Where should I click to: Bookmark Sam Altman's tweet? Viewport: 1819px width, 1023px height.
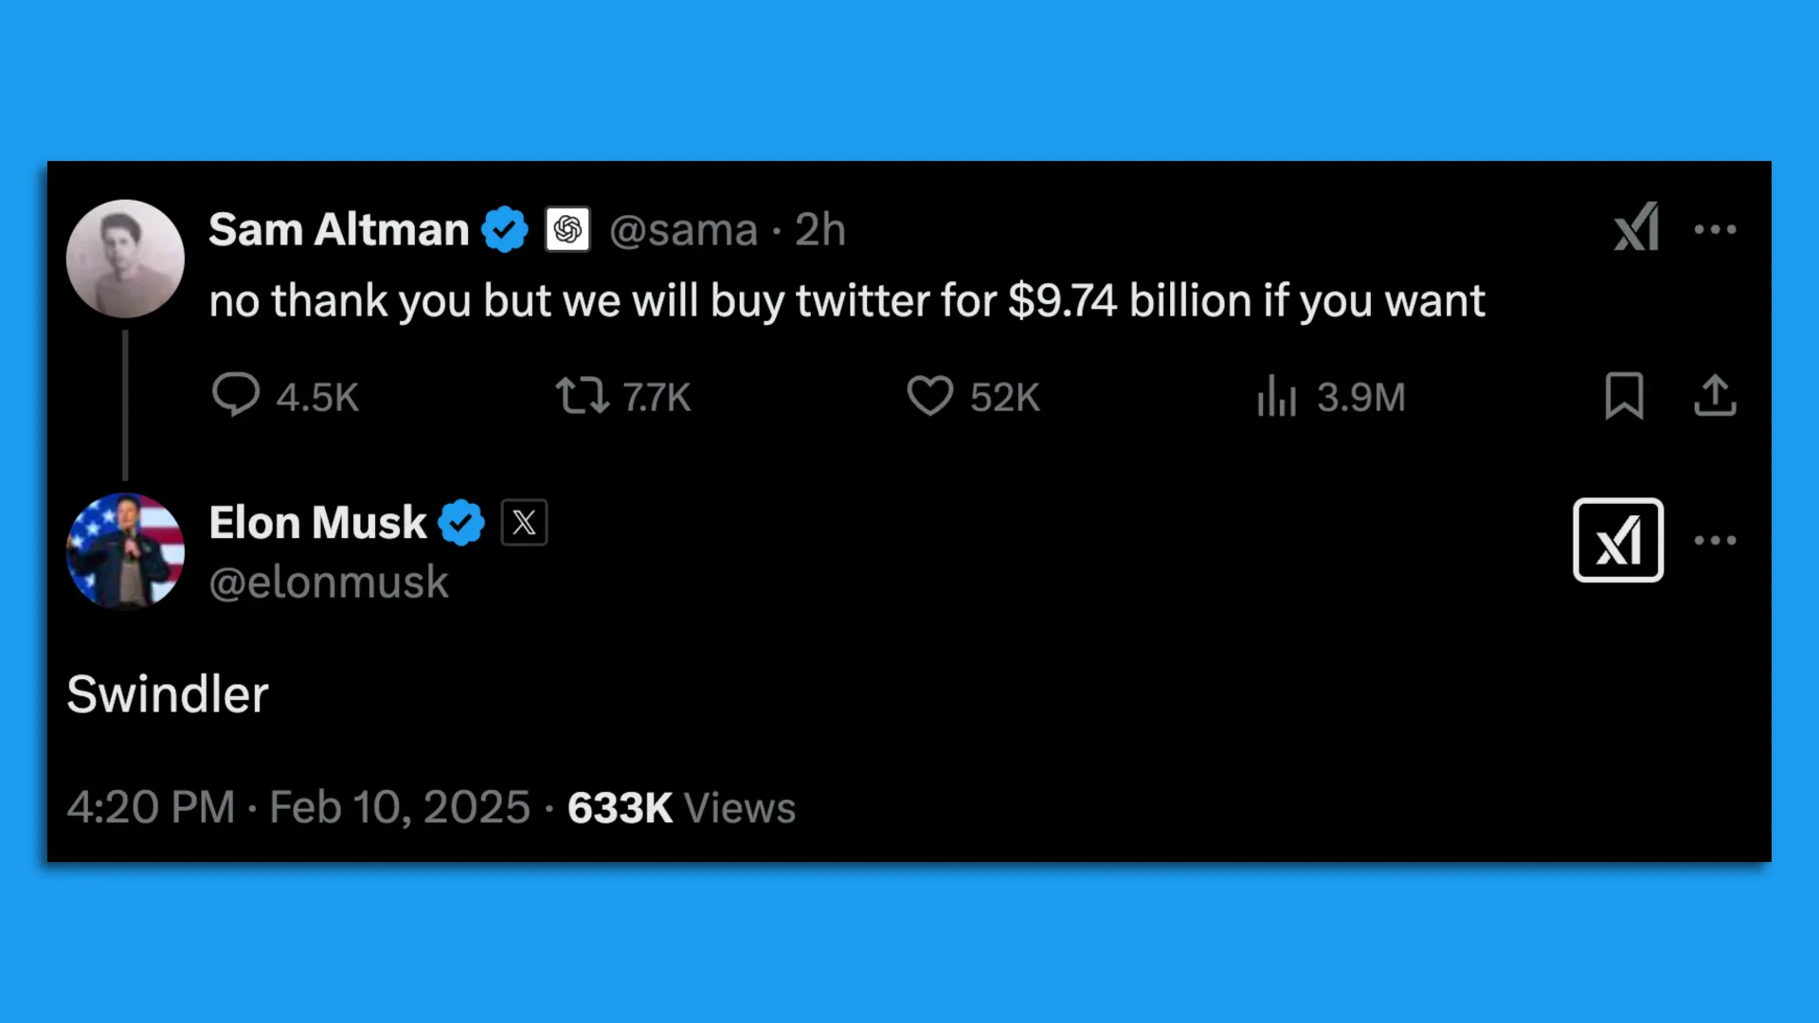[1624, 396]
